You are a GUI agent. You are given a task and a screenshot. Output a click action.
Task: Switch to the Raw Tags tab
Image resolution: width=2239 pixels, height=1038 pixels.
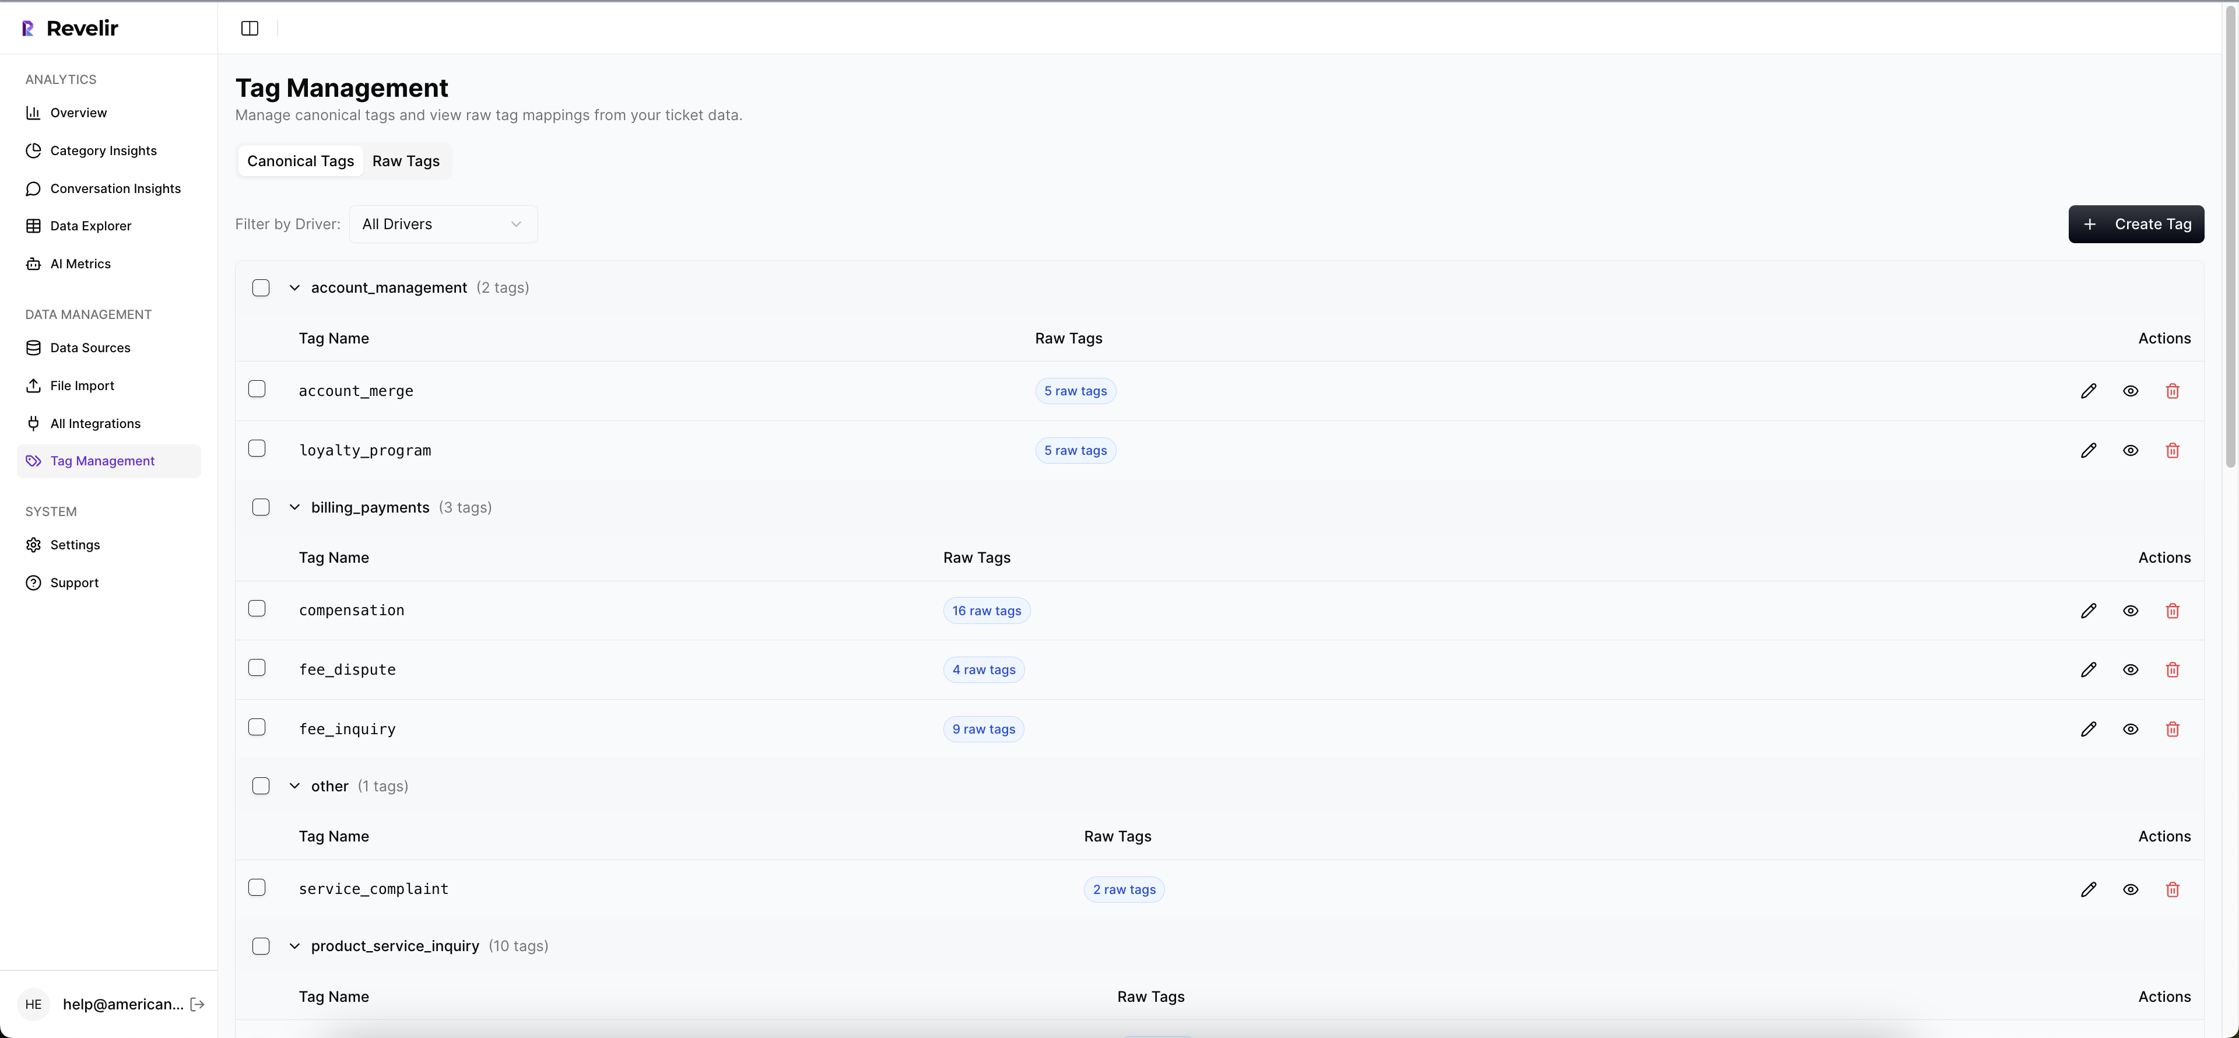tap(405, 161)
